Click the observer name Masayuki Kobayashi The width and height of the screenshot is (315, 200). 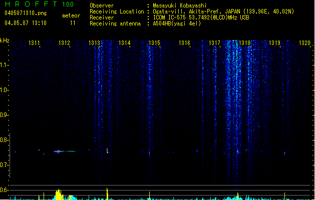coord(180,5)
